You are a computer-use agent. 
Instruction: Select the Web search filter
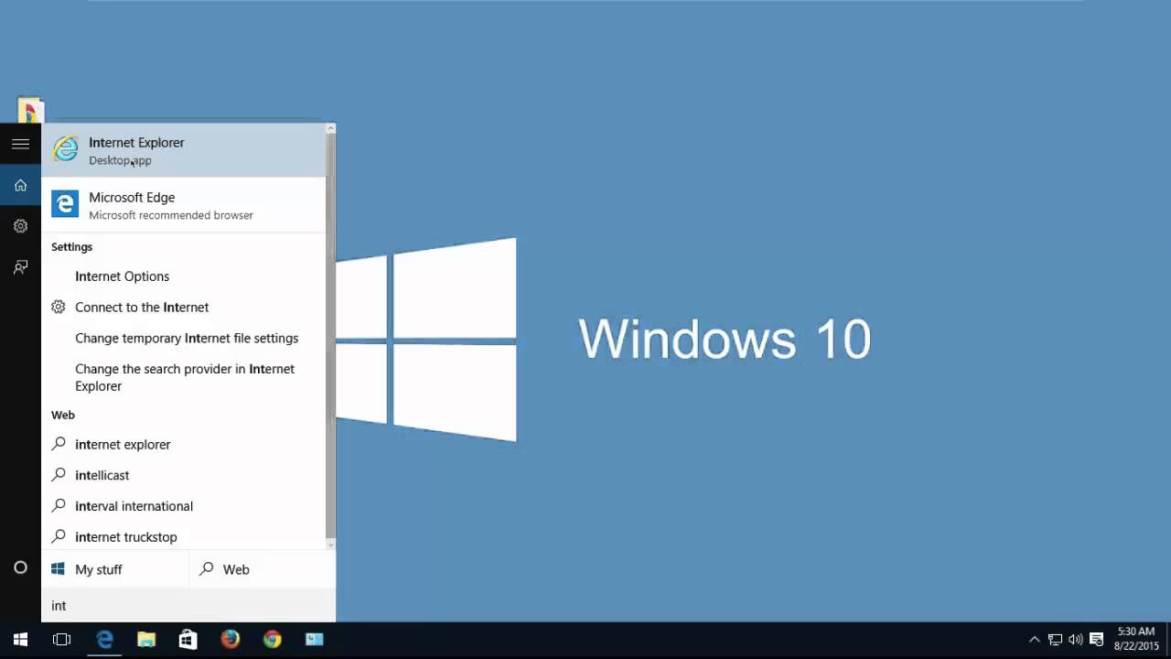(x=263, y=569)
